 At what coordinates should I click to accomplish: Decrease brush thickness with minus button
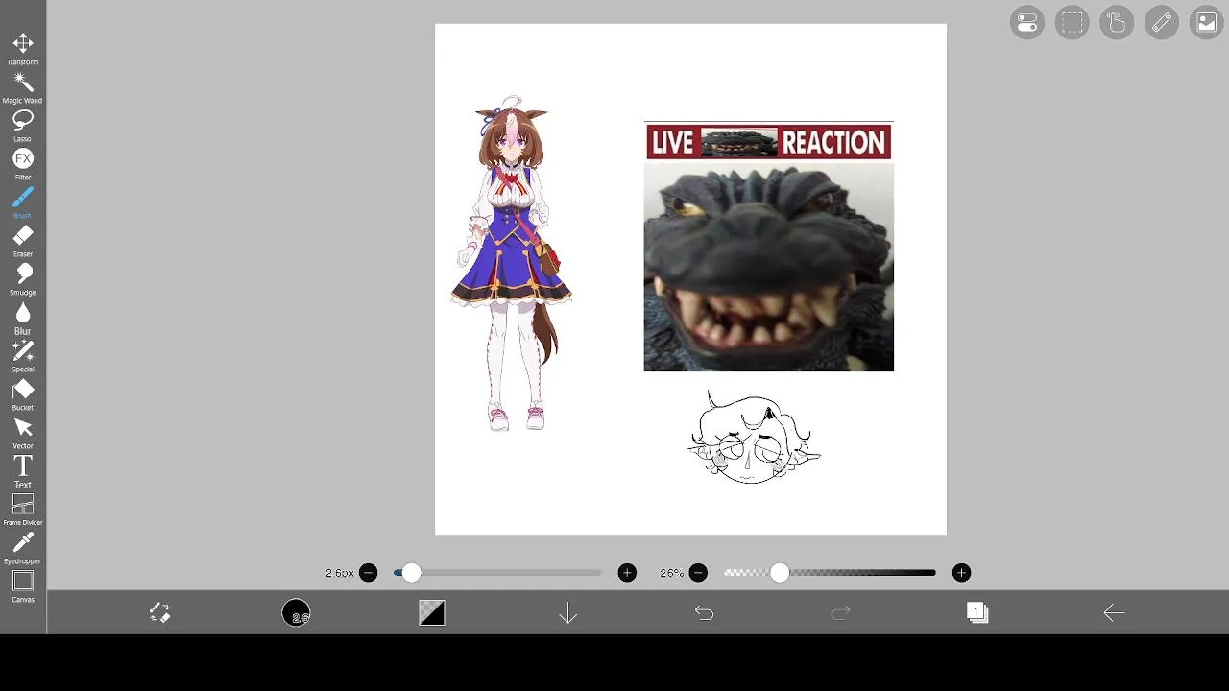[368, 573]
